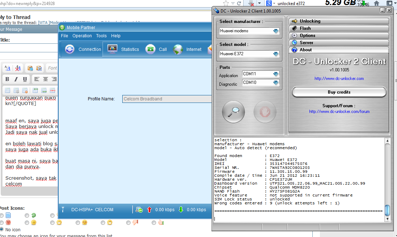The width and height of the screenshot is (397, 237).
Task: Open the Call section in Mobile Partner
Action: coord(156,49)
